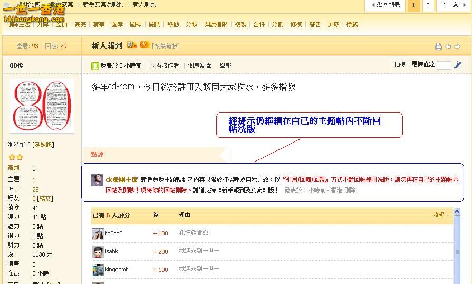
Task: Open 新手交流及報到 breadcrumb
Action: [103, 5]
